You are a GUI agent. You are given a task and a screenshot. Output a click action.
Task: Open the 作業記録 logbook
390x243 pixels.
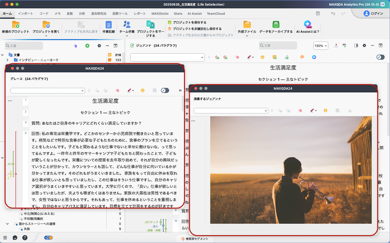coord(109,27)
